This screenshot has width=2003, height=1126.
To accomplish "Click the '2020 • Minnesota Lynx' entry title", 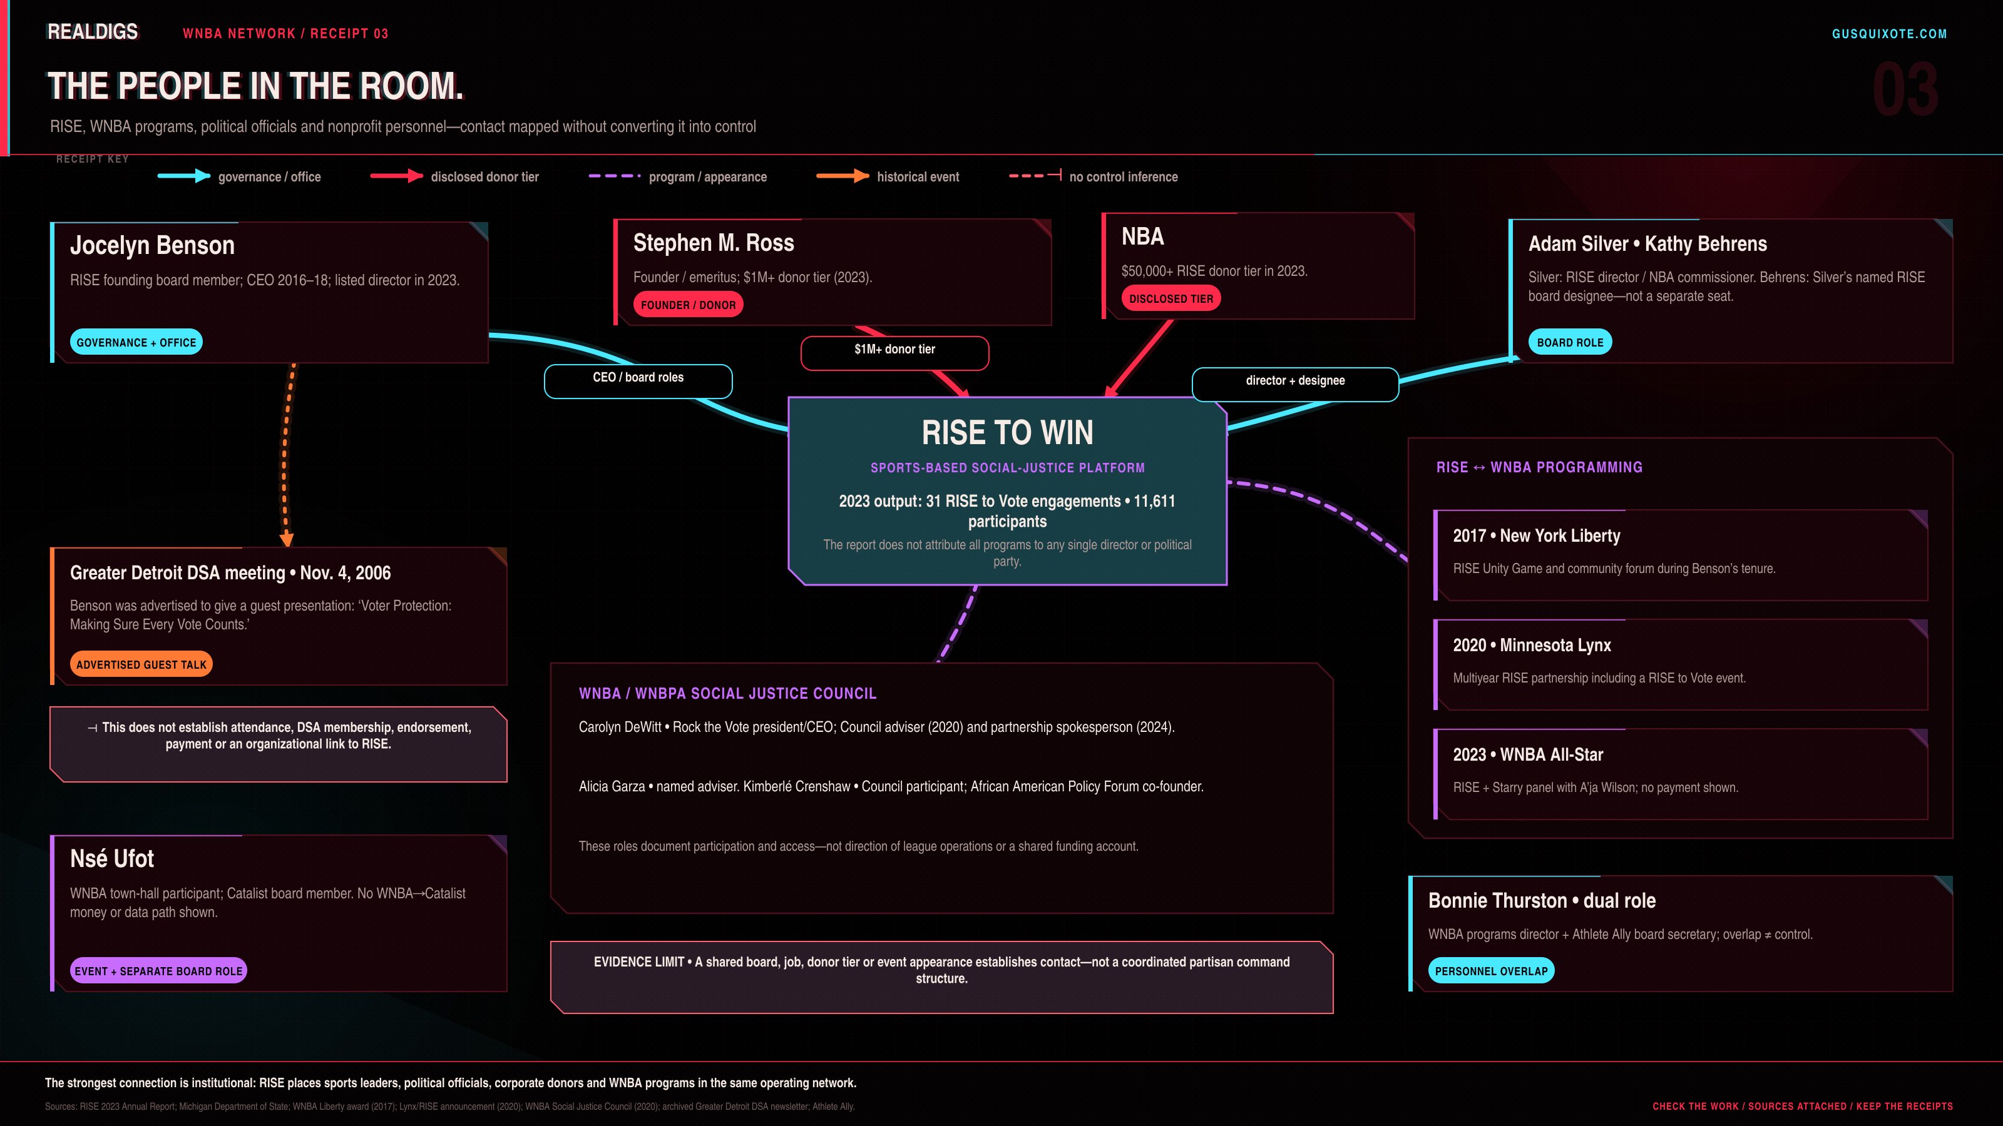I will [1532, 646].
